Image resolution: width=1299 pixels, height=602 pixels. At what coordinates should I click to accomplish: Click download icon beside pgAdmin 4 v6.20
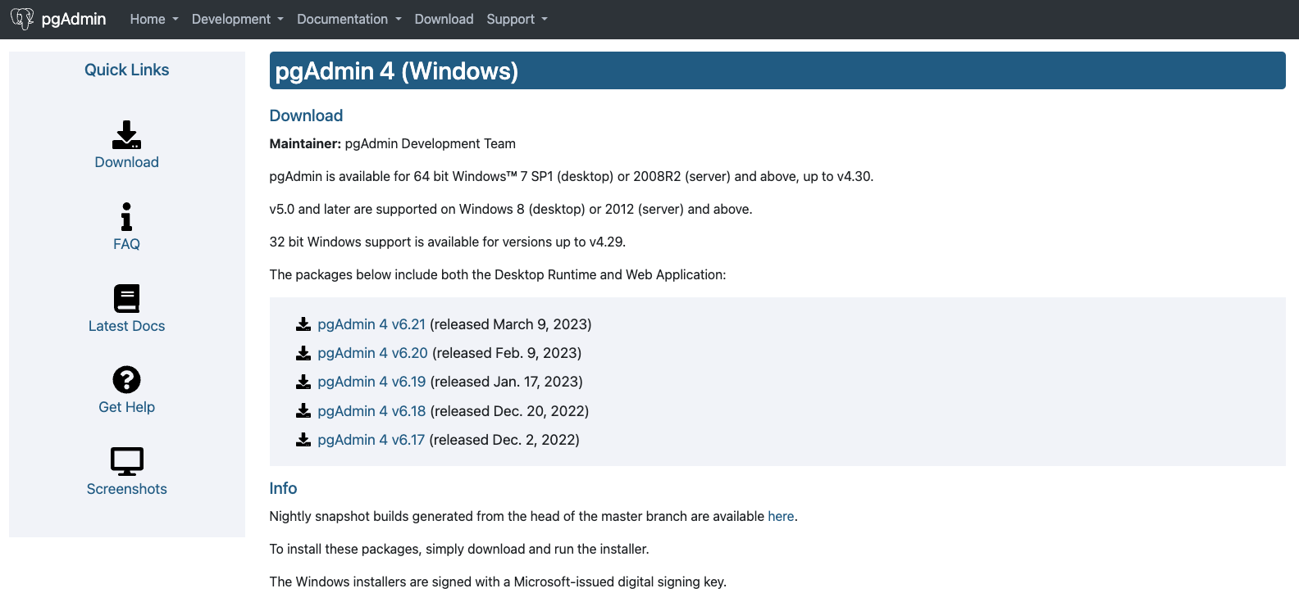click(x=303, y=353)
